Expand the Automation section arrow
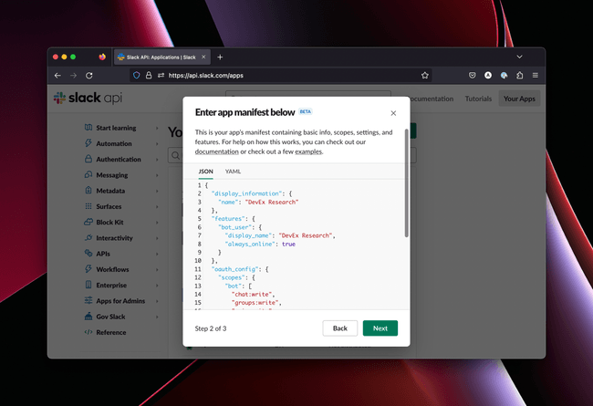This screenshot has width=593, height=406. (x=157, y=144)
